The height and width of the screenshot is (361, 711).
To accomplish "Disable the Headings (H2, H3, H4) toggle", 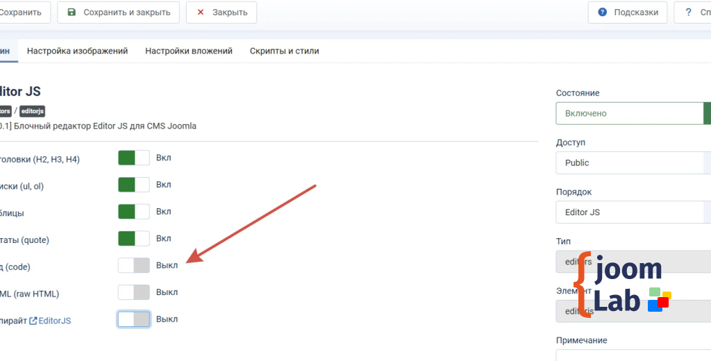I will [x=133, y=158].
